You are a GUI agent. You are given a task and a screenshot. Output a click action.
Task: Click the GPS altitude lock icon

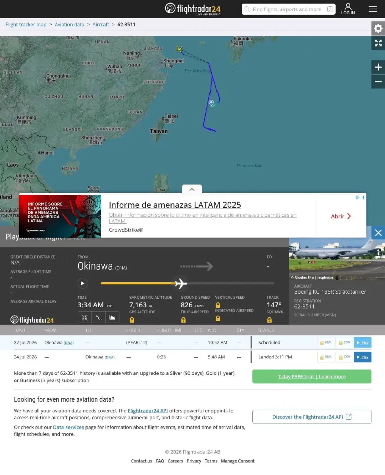pyautogui.click(x=132, y=320)
